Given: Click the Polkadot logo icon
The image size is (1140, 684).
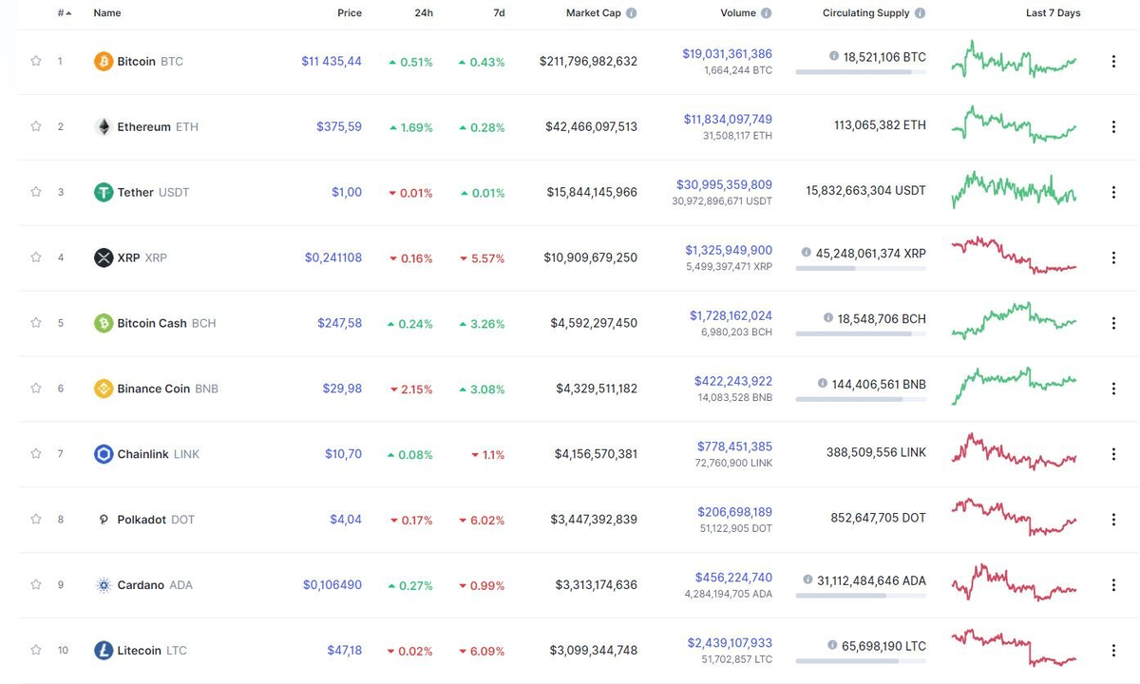Looking at the screenshot, I should [104, 521].
